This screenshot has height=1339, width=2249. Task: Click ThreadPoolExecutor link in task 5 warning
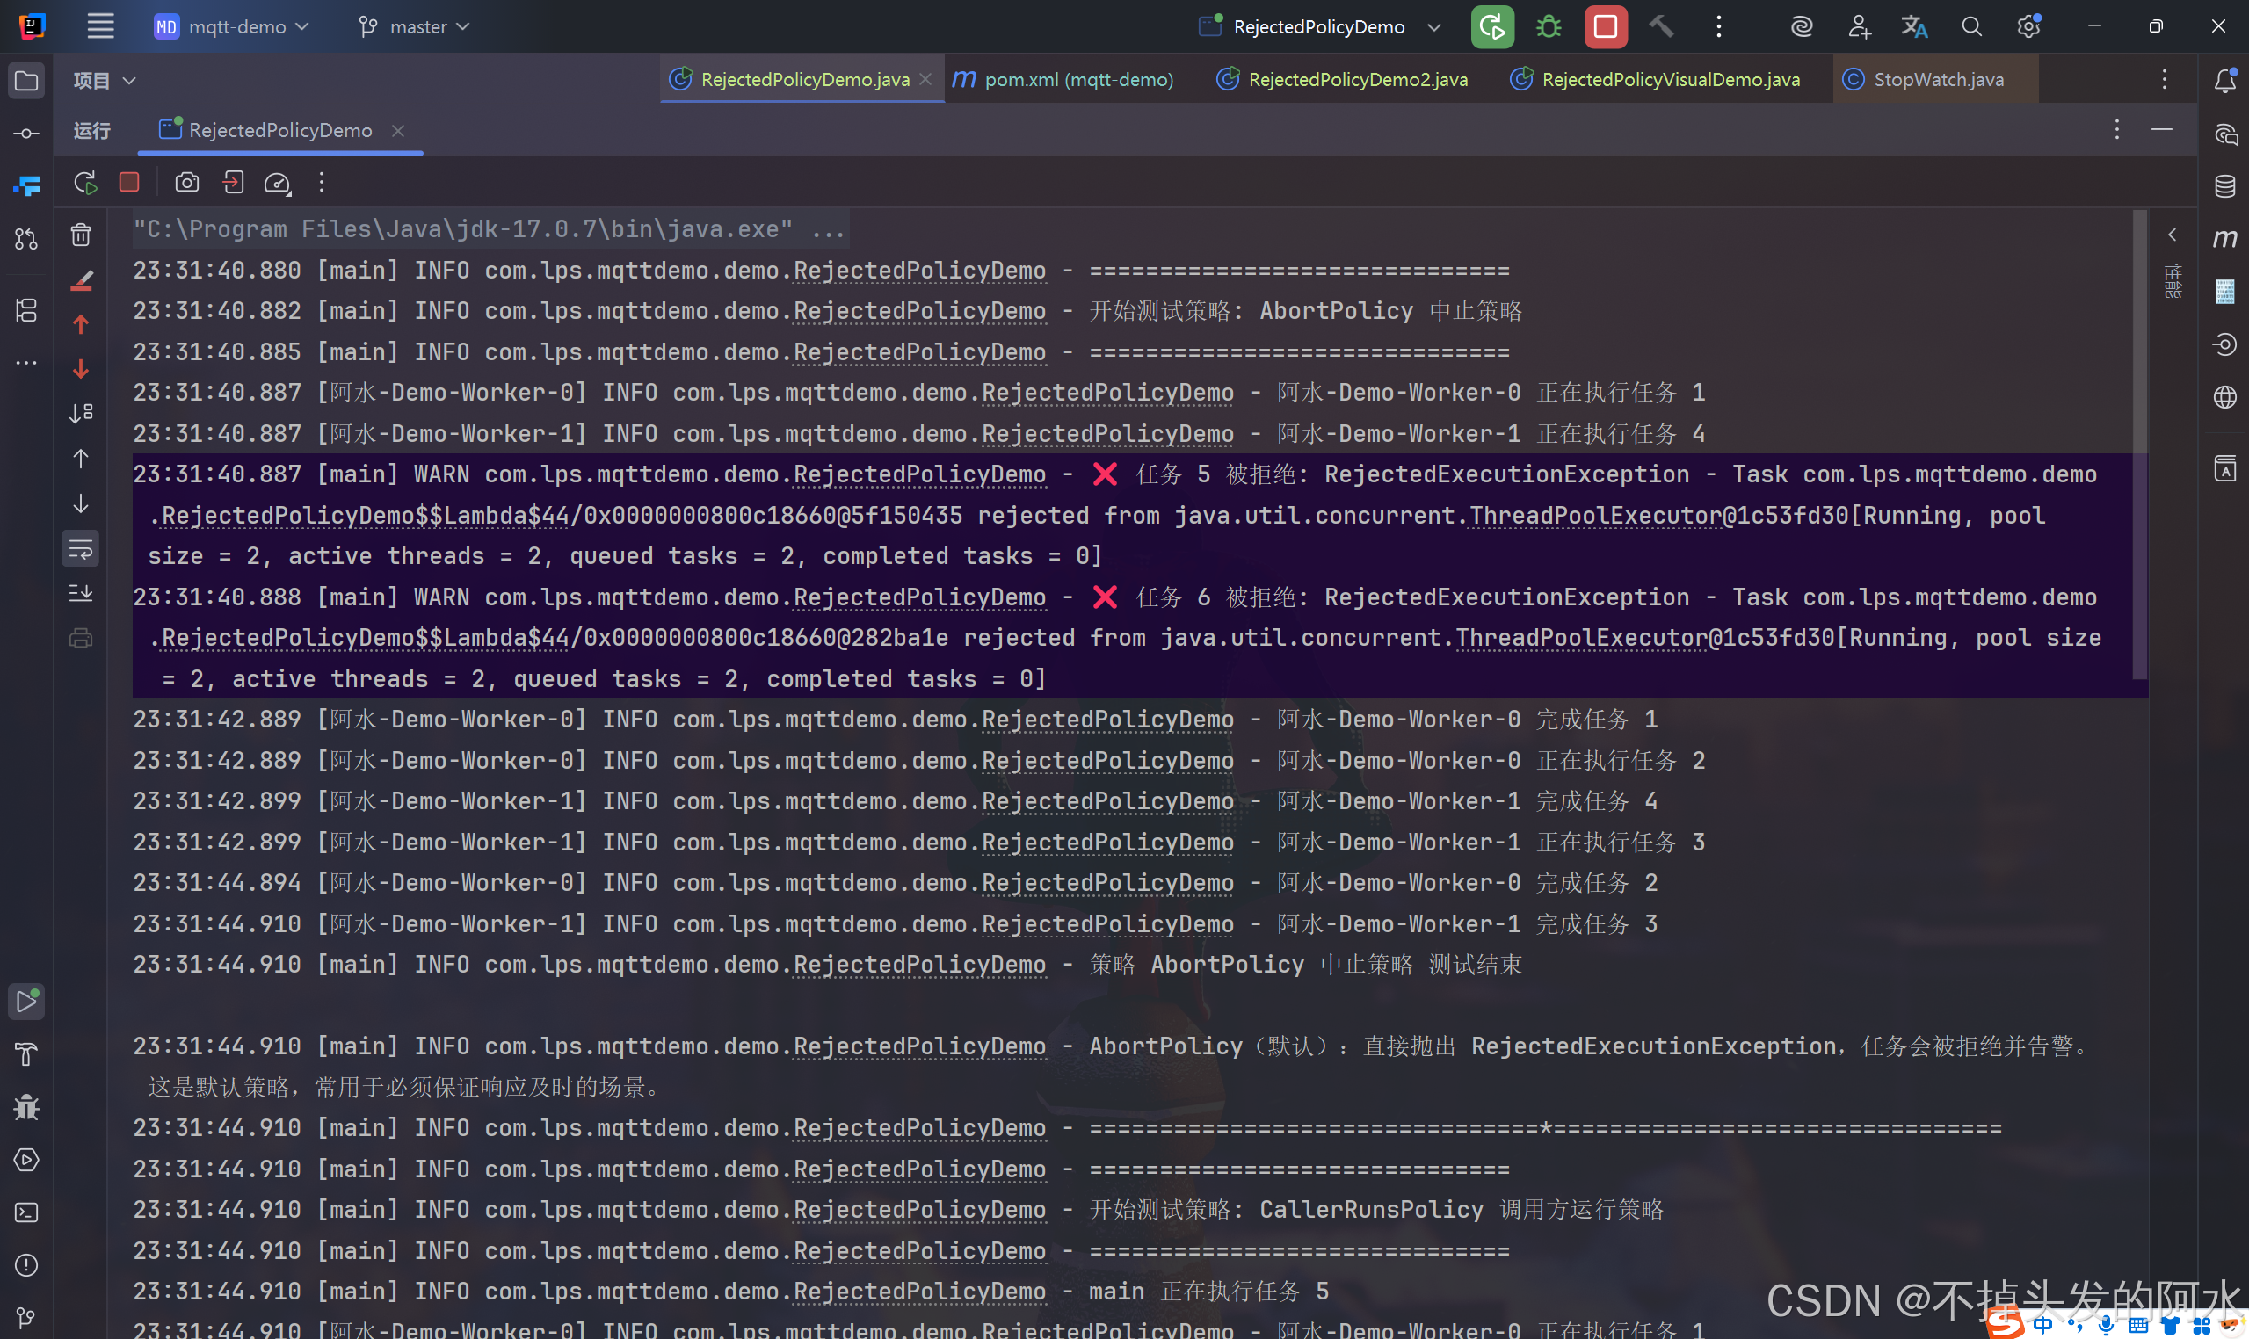[x=1595, y=516]
